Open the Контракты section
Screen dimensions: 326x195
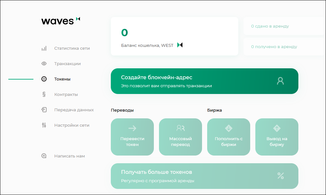(66, 94)
